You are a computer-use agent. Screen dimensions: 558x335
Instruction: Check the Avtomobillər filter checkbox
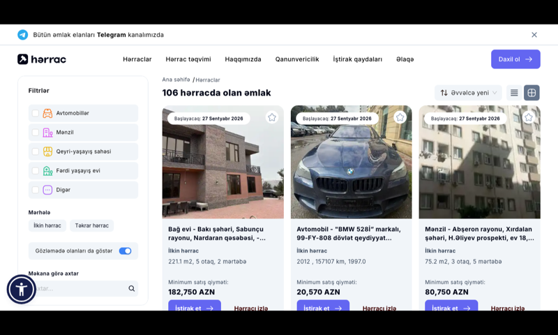coord(36,113)
